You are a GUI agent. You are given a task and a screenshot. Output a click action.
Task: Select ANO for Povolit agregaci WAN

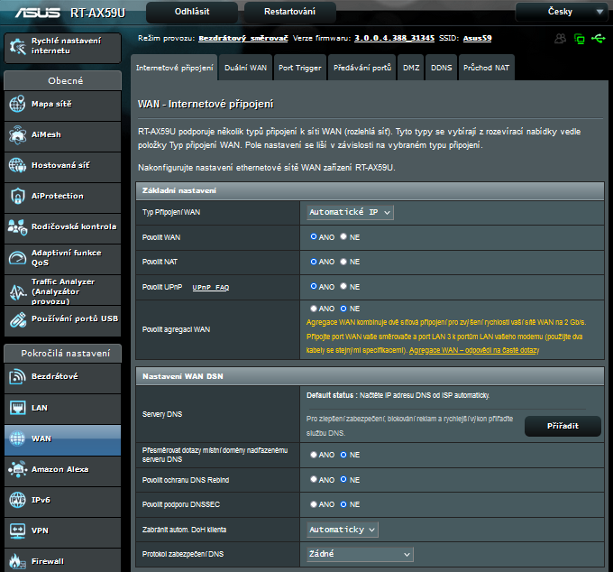coord(314,308)
